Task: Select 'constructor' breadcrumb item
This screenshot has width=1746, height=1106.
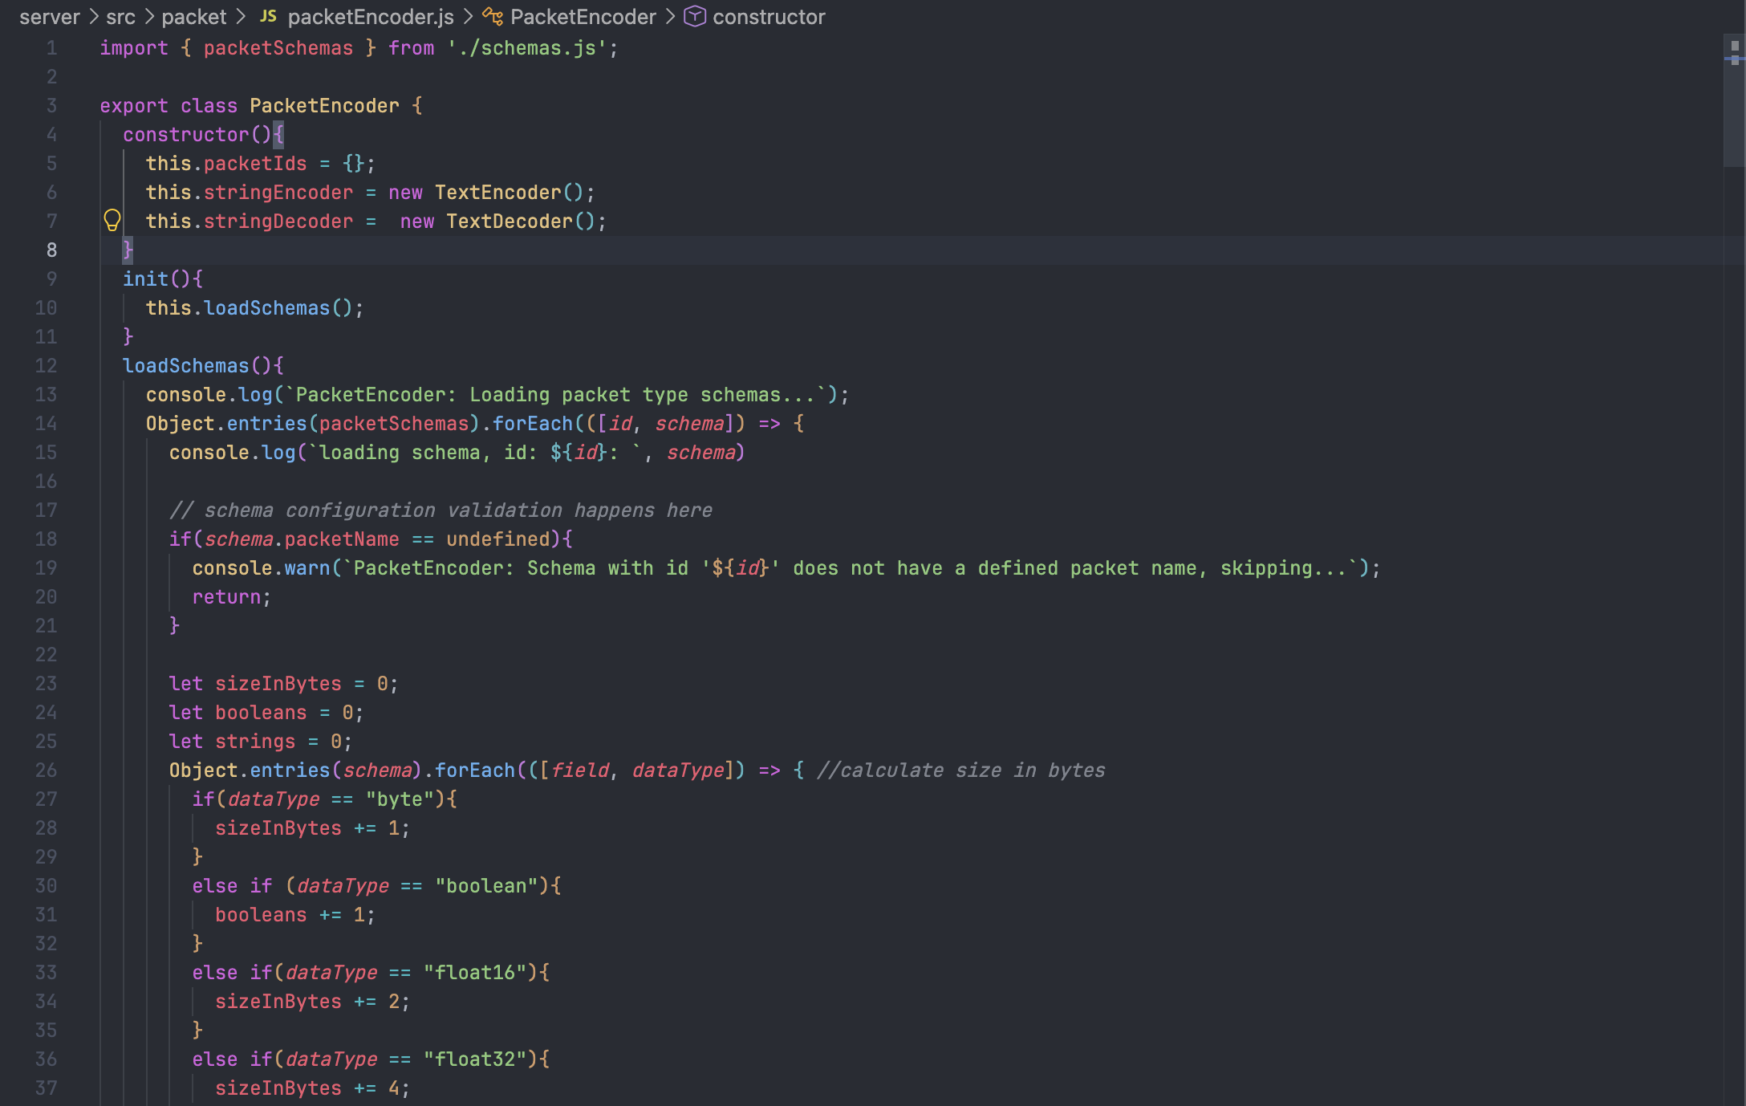Action: click(769, 17)
